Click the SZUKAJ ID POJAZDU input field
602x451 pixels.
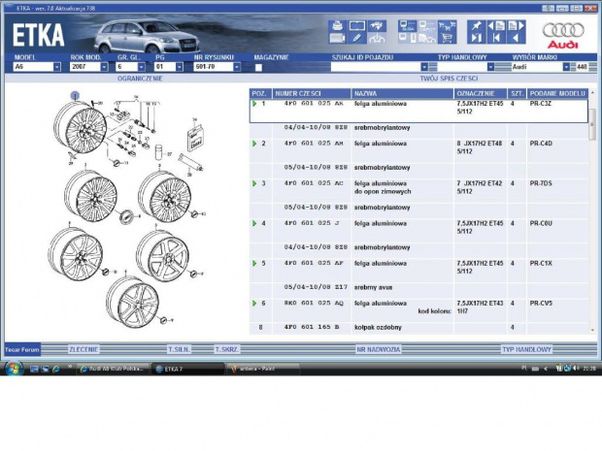click(376, 67)
